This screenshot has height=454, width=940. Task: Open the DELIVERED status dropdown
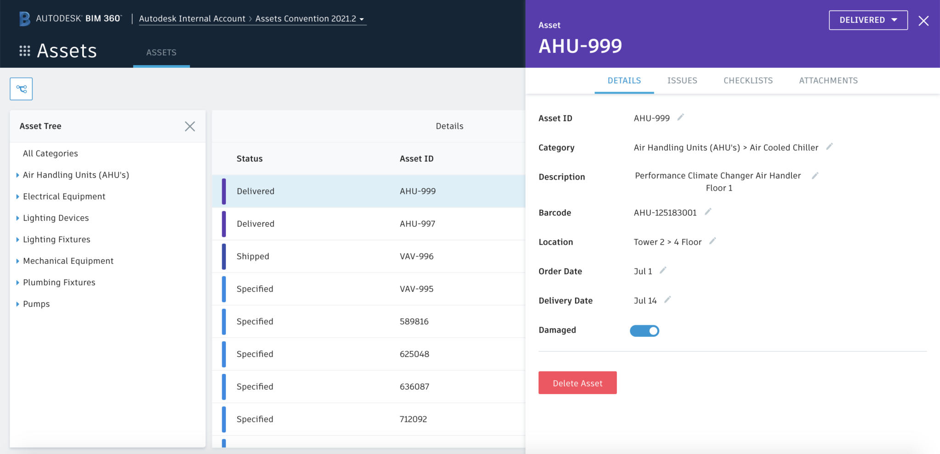click(868, 20)
